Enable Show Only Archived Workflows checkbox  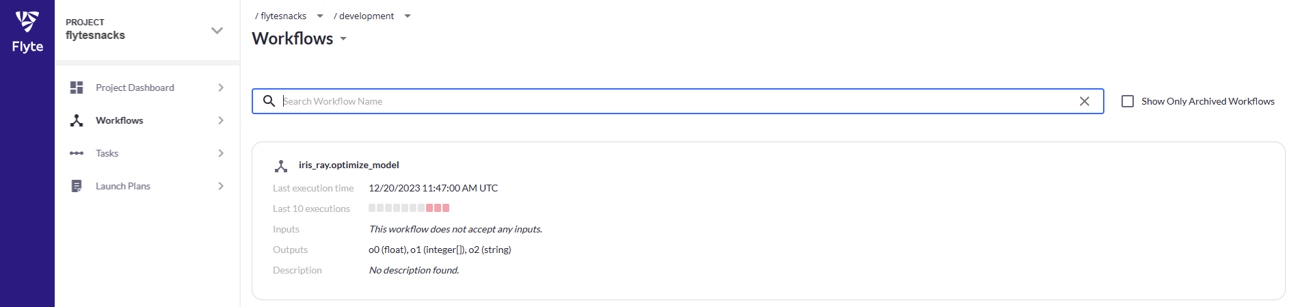coord(1128,101)
